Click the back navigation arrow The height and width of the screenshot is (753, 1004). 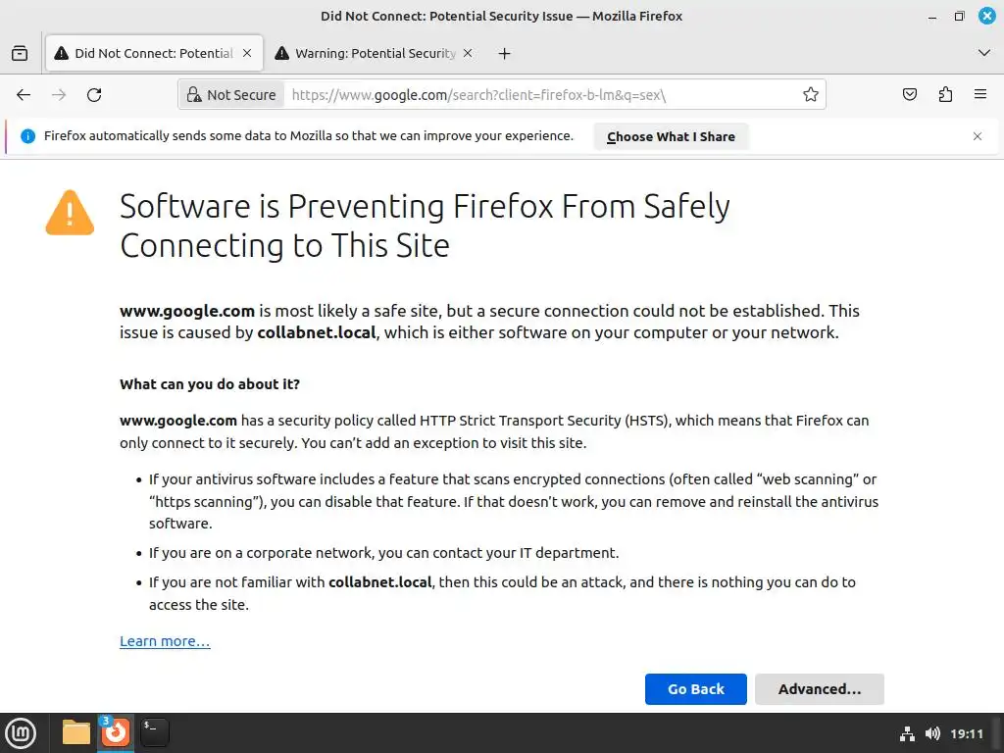pos(24,95)
